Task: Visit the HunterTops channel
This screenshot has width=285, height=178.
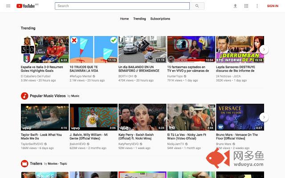Action: pyautogui.click(x=175, y=76)
